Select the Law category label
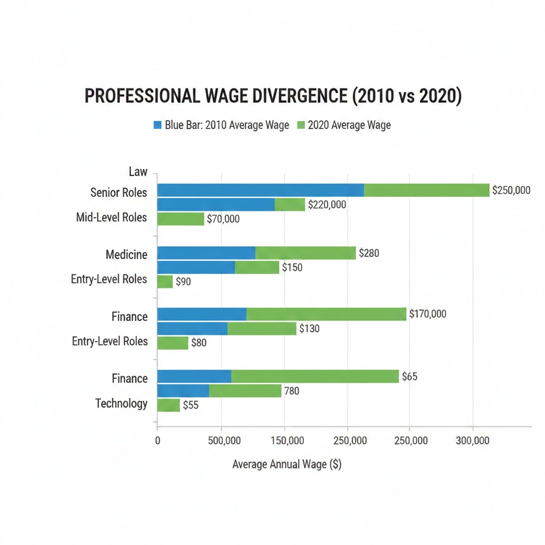The image size is (545, 545). [x=138, y=171]
